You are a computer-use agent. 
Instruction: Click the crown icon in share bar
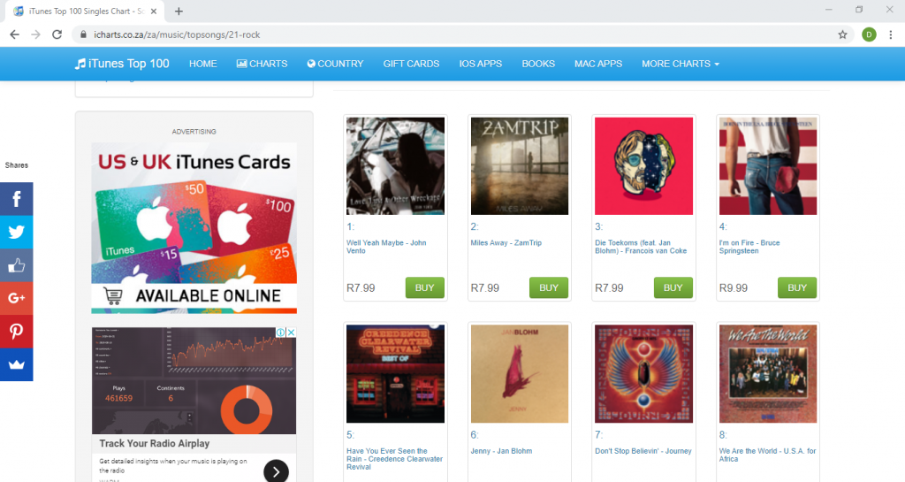pos(16,365)
